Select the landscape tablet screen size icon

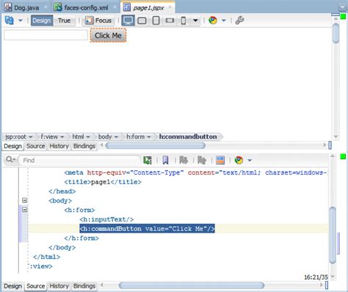(x=142, y=21)
